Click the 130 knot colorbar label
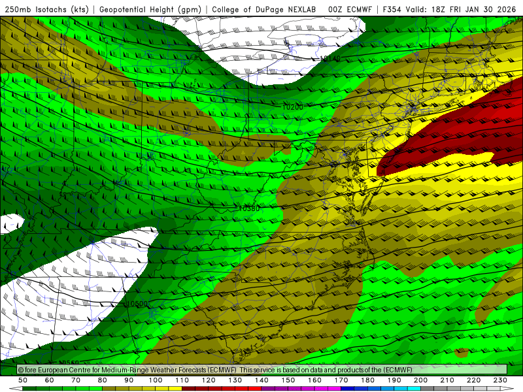The width and height of the screenshot is (523, 392). pos(235,380)
